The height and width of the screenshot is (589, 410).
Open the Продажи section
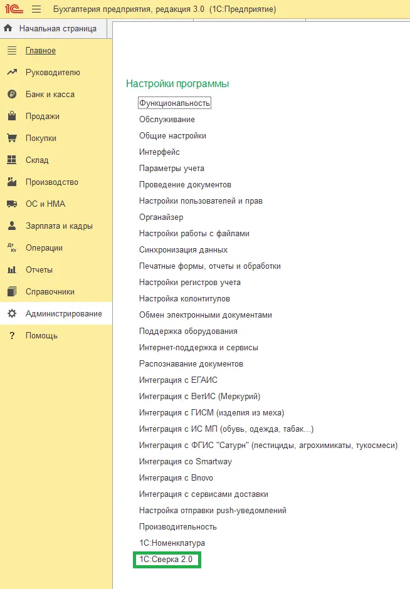[x=43, y=116]
